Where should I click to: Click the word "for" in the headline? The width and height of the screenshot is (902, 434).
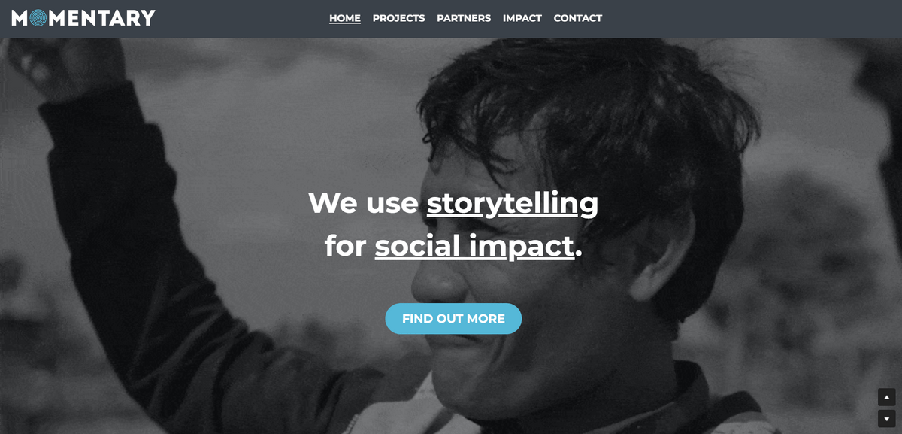(x=346, y=246)
